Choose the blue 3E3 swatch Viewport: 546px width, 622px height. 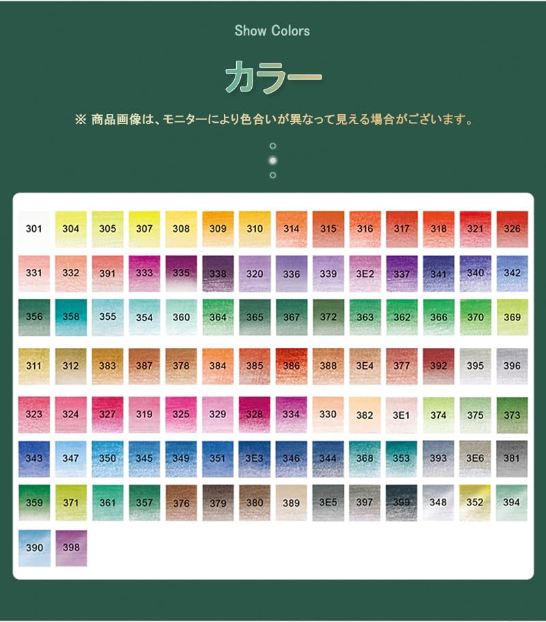[x=255, y=458]
